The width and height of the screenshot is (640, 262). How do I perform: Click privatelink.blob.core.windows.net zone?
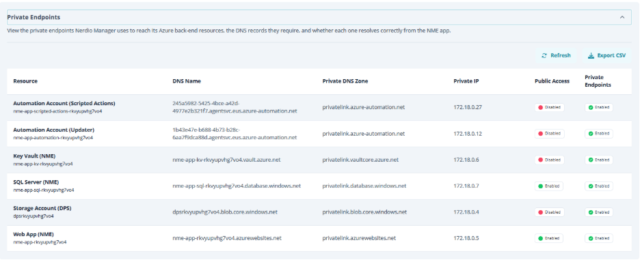point(364,212)
